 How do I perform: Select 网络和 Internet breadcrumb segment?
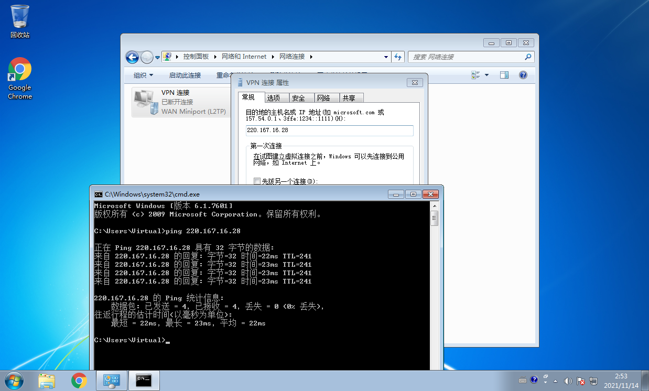click(x=244, y=57)
